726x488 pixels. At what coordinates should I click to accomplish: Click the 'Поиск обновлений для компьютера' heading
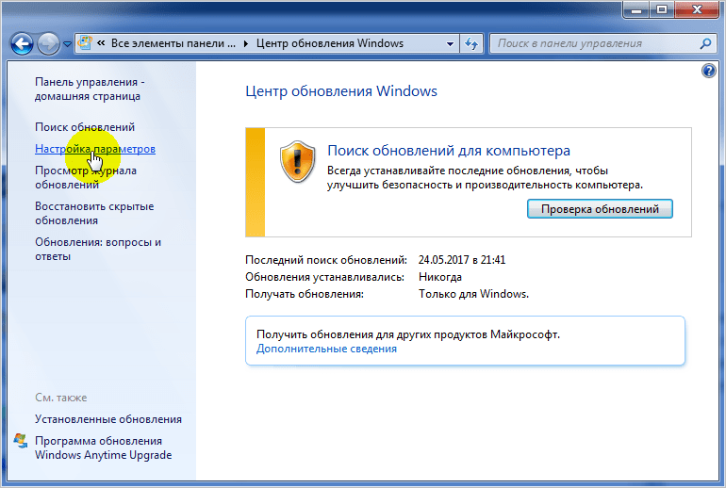click(449, 151)
